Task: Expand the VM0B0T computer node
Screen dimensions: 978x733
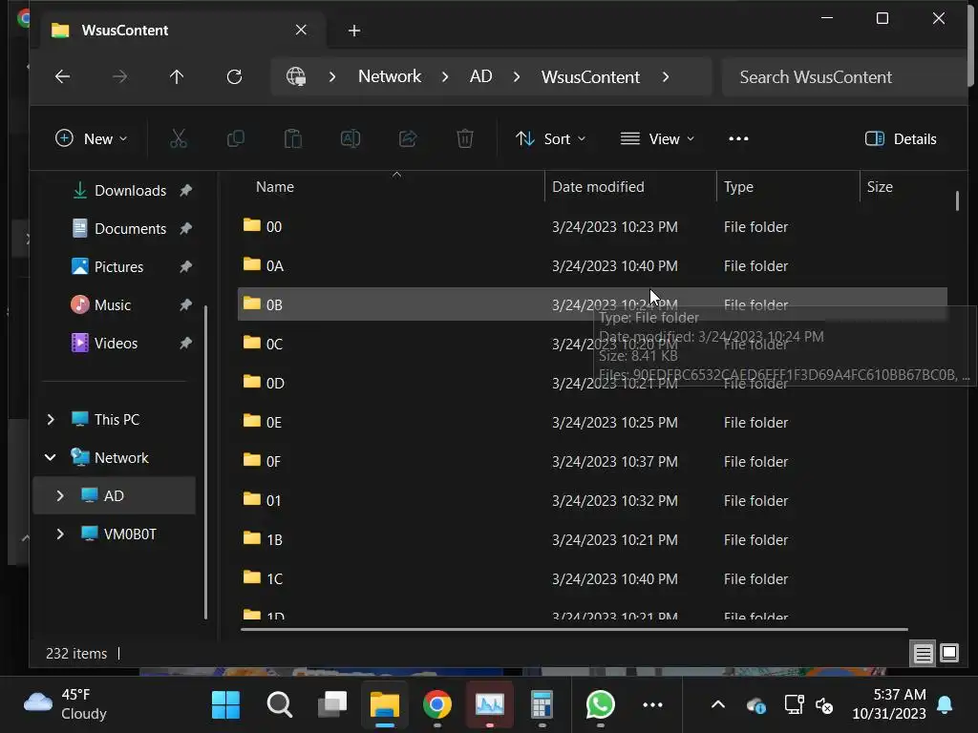Action: pos(60,534)
